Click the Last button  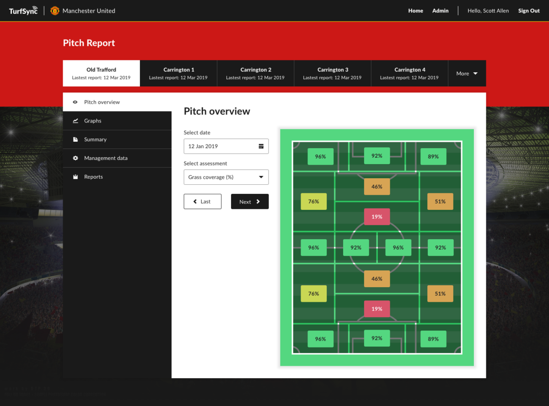[202, 201]
